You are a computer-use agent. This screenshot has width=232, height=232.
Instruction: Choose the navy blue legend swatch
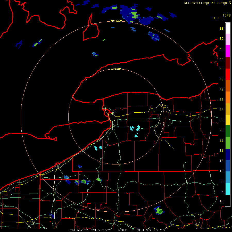click(228, 154)
